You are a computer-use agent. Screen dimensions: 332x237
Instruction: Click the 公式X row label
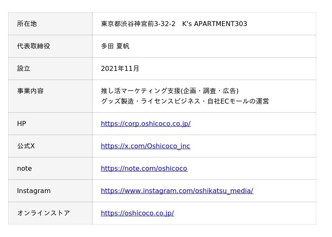pyautogui.click(x=26, y=146)
